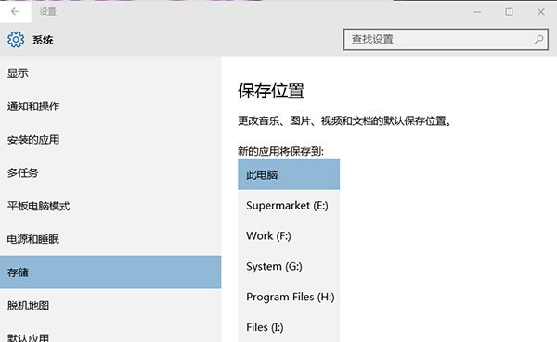Screen dimensions: 557x342
Task: Select Work (F:) as save location
Action: 289,236
